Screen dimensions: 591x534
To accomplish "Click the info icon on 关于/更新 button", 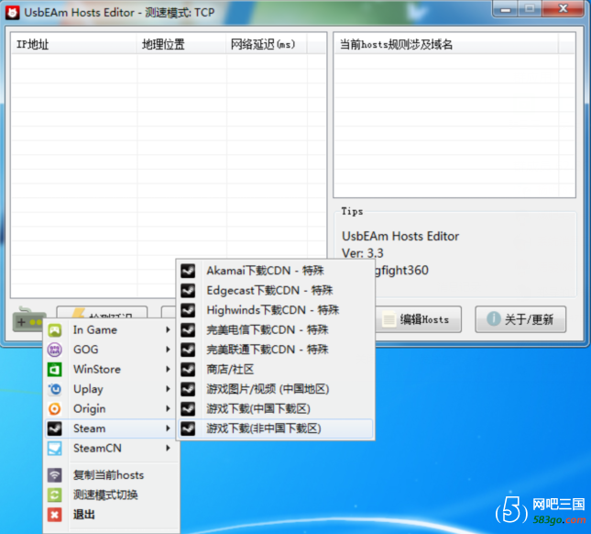I will pyautogui.click(x=493, y=319).
